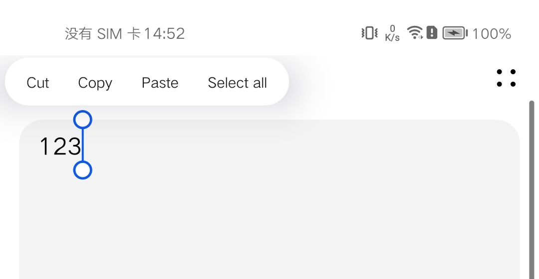Tap the lower text selection handle

[x=82, y=170]
